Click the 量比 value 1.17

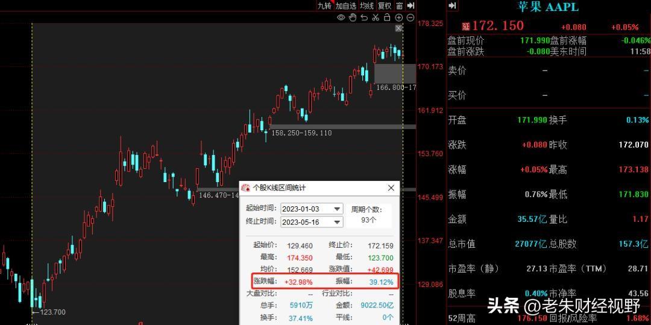coord(641,219)
